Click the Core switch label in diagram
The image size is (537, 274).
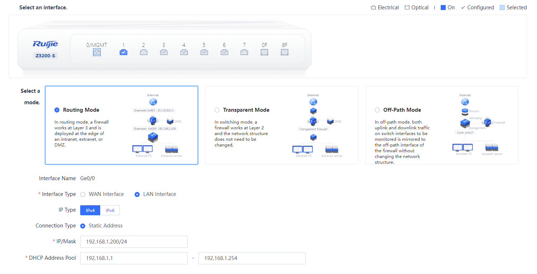[465, 133]
